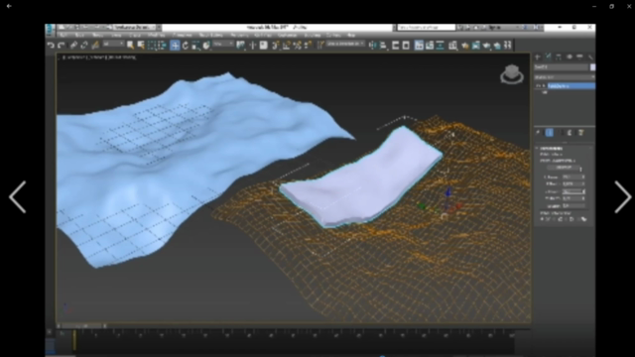Choose the rectangular selection region tool
The height and width of the screenshot is (357, 635).
coord(152,45)
